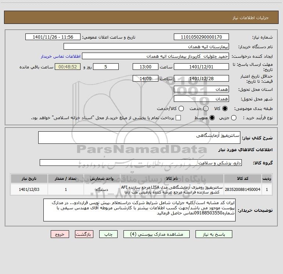Click the response deadline date 1401/12/01
The width and height of the screenshot is (283, 274).
click(x=201, y=67)
